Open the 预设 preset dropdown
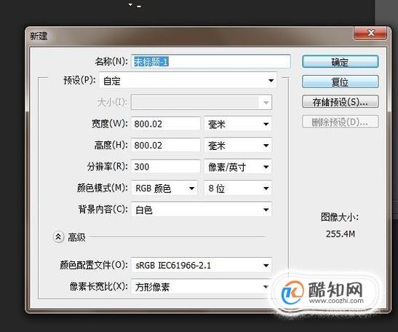398x332 pixels. tap(188, 81)
